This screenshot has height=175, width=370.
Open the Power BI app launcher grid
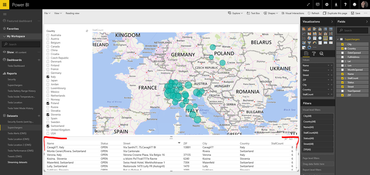tap(5, 4)
